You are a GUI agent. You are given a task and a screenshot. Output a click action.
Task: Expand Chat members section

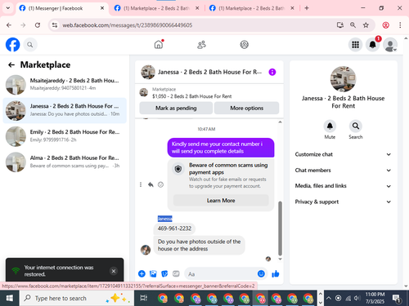[x=343, y=171]
